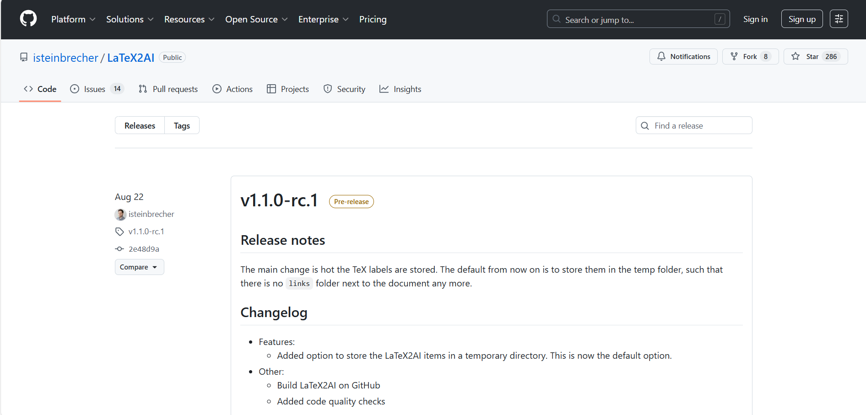Open the LaTeX2AI repository link
Image resolution: width=866 pixels, height=415 pixels.
[x=130, y=58]
